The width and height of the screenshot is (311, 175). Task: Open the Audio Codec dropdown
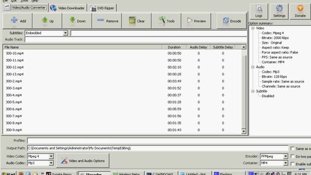[x=51, y=163]
